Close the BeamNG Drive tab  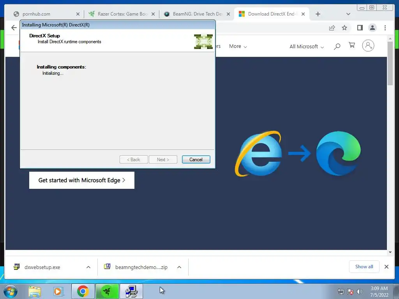coord(228,14)
